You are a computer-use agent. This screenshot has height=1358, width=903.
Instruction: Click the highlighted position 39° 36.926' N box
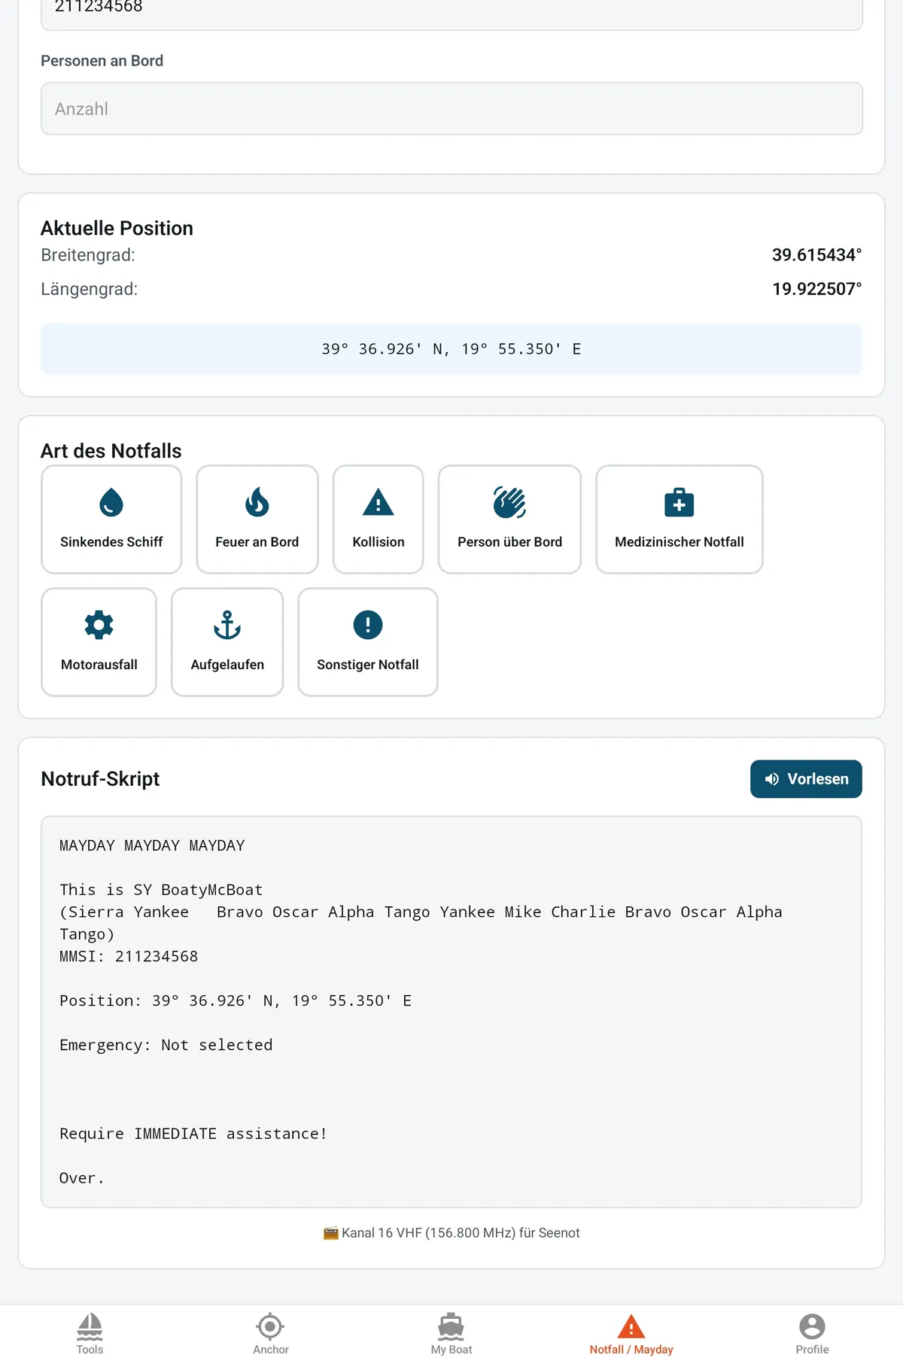[x=451, y=349]
